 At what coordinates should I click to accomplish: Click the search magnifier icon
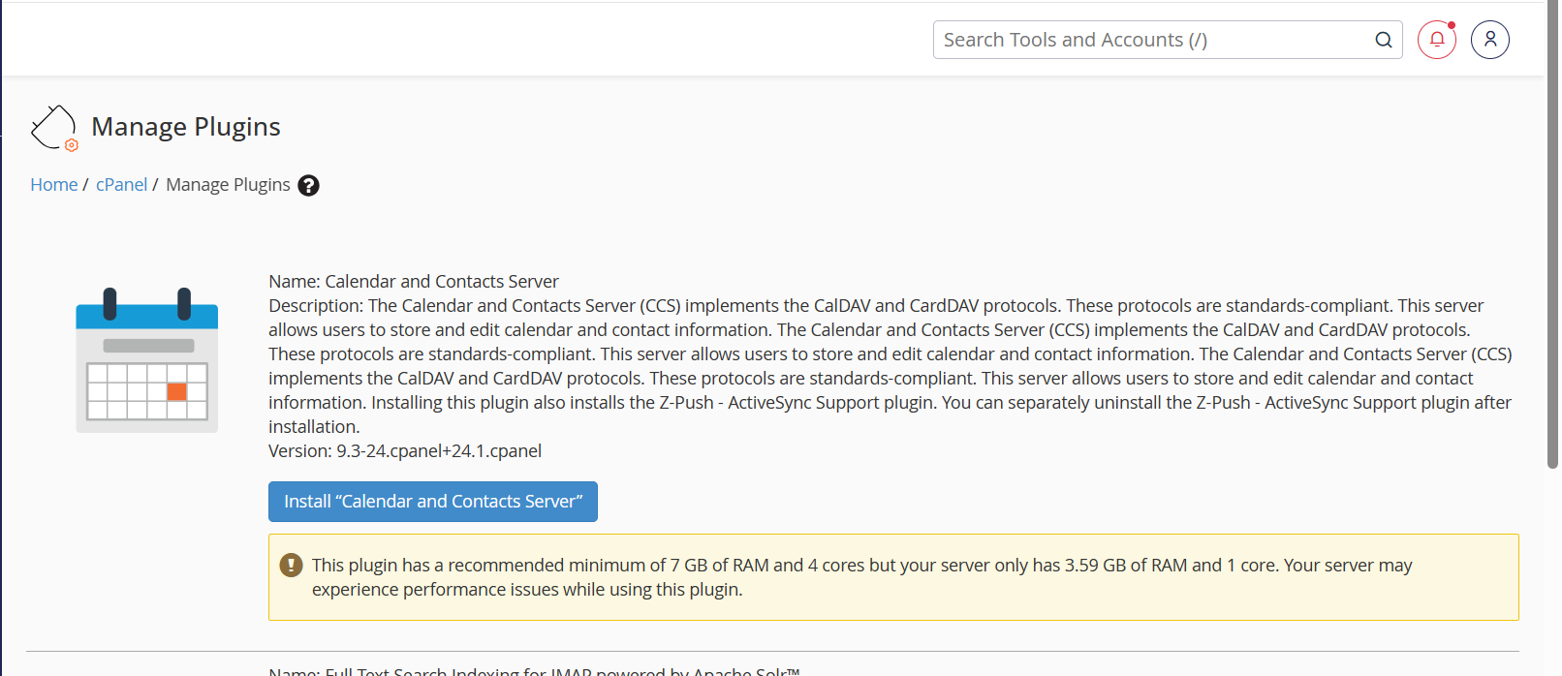(1383, 40)
